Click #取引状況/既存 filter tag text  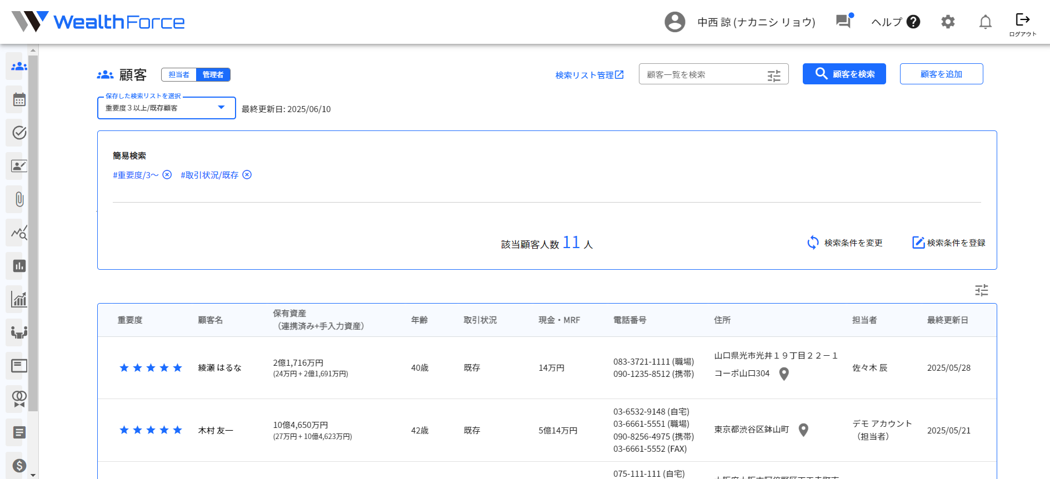pos(209,175)
